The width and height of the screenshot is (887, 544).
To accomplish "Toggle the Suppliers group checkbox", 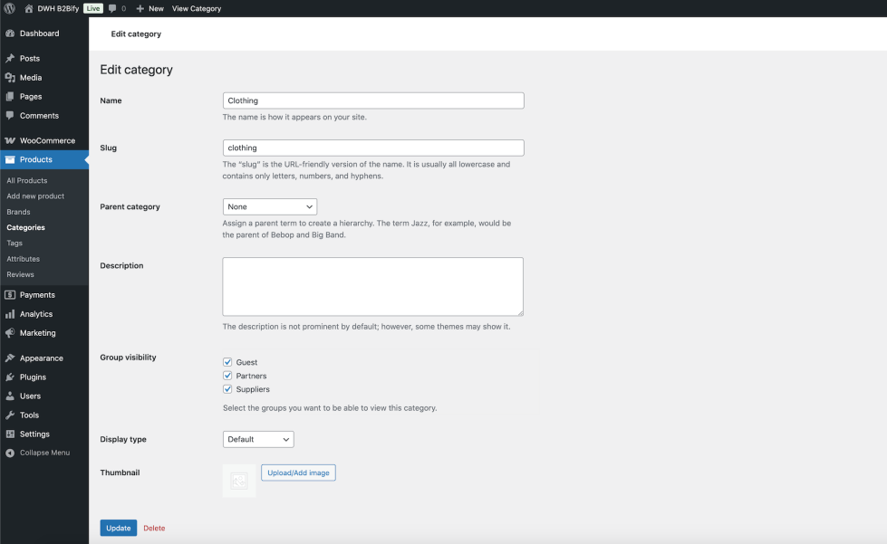I will pyautogui.click(x=228, y=389).
